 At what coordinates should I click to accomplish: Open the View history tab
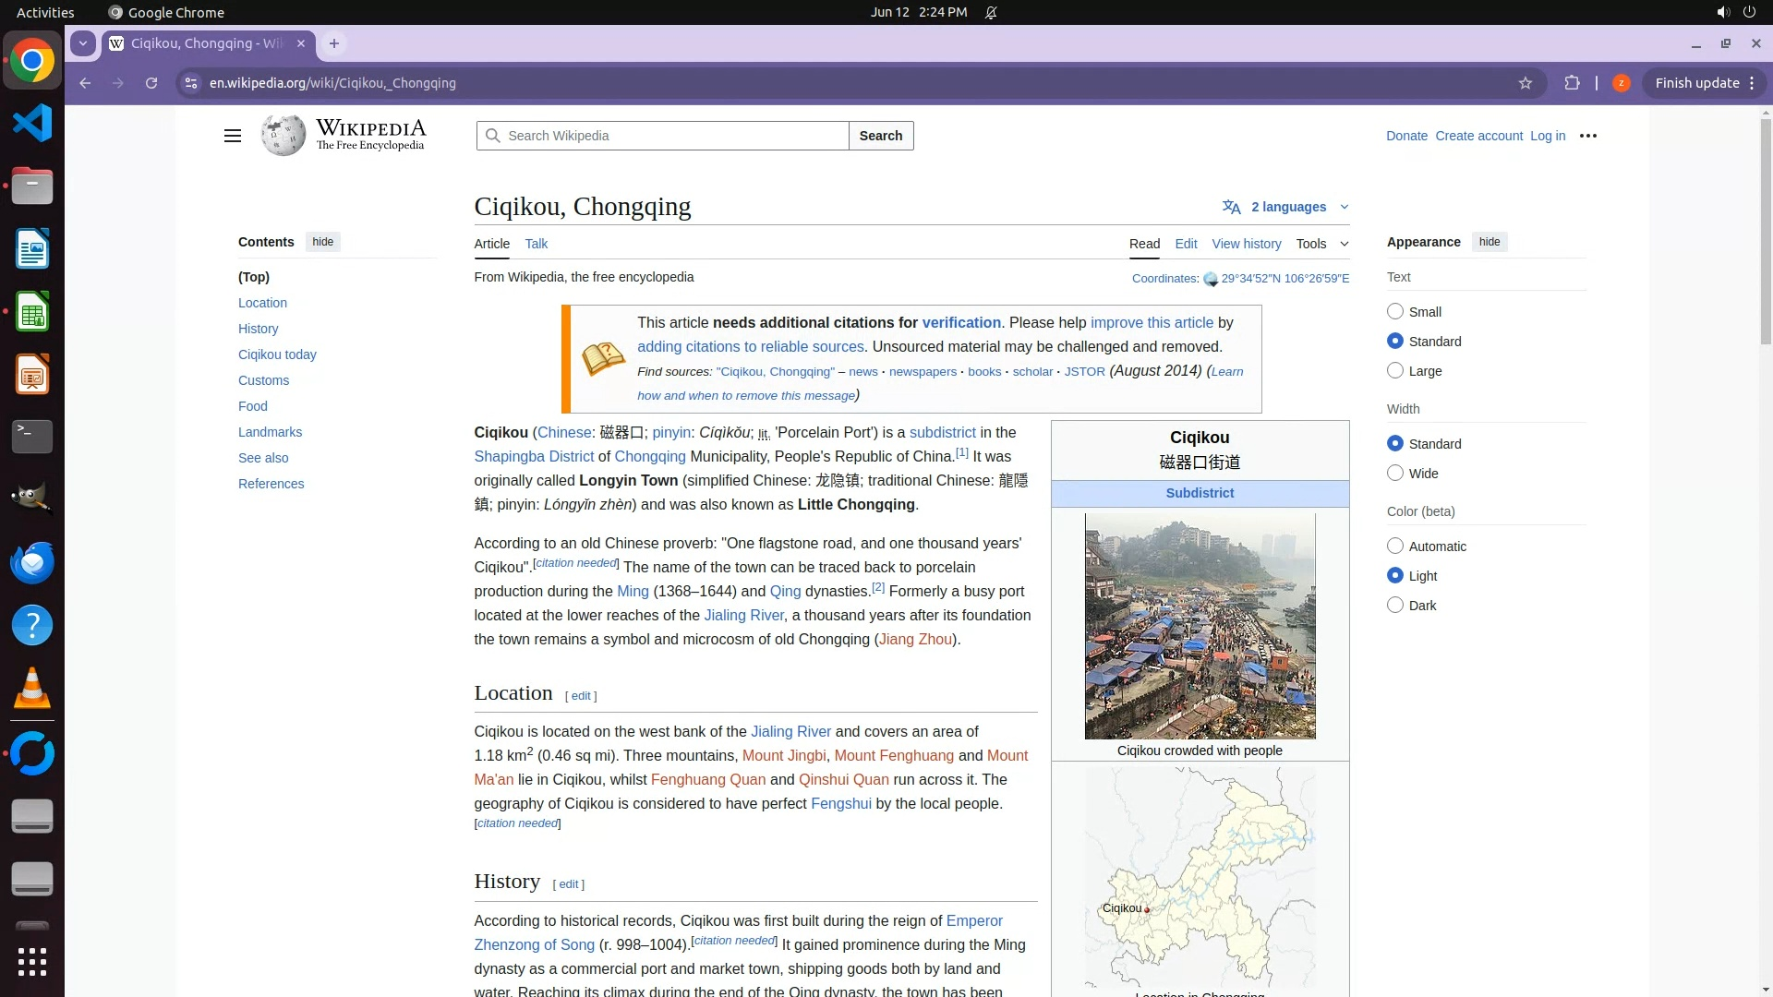point(1246,244)
